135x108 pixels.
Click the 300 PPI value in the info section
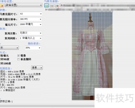pos(10,85)
